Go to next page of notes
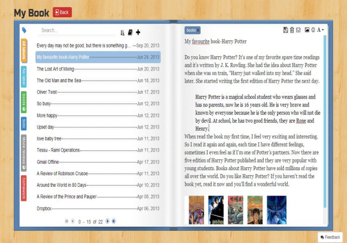The height and width of the screenshot is (243, 347). tap(108, 221)
